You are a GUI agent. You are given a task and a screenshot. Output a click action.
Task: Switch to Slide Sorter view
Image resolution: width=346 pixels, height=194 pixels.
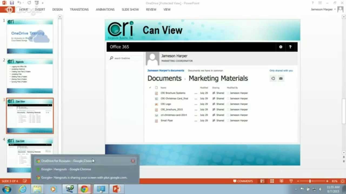(x=272, y=181)
